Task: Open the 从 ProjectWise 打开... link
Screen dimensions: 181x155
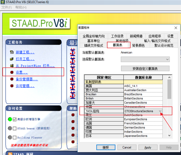Action: pyautogui.click(x=35, y=66)
